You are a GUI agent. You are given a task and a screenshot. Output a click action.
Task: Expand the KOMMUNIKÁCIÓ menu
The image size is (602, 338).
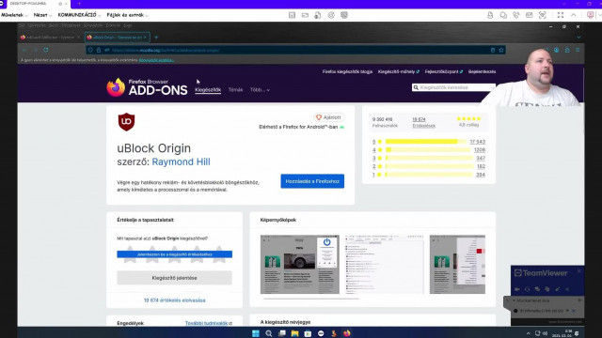pyautogui.click(x=79, y=15)
